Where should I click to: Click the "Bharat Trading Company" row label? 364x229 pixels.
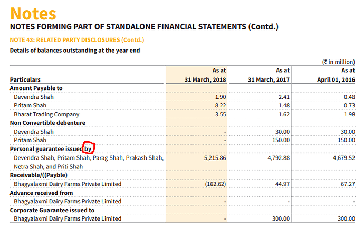pyautogui.click(x=46, y=114)
